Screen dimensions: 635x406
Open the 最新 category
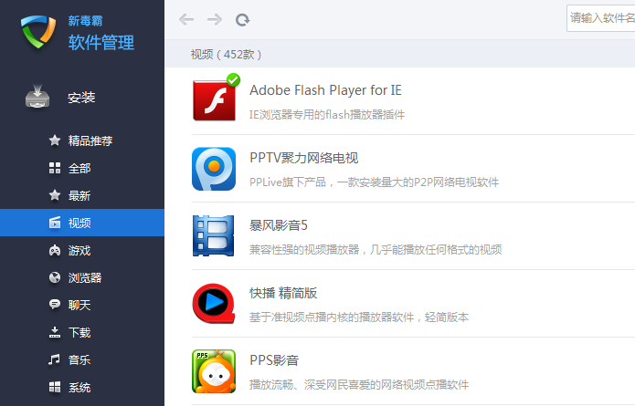point(79,195)
